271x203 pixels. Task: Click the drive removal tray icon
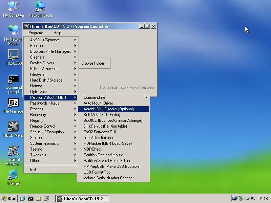[x=247, y=199]
